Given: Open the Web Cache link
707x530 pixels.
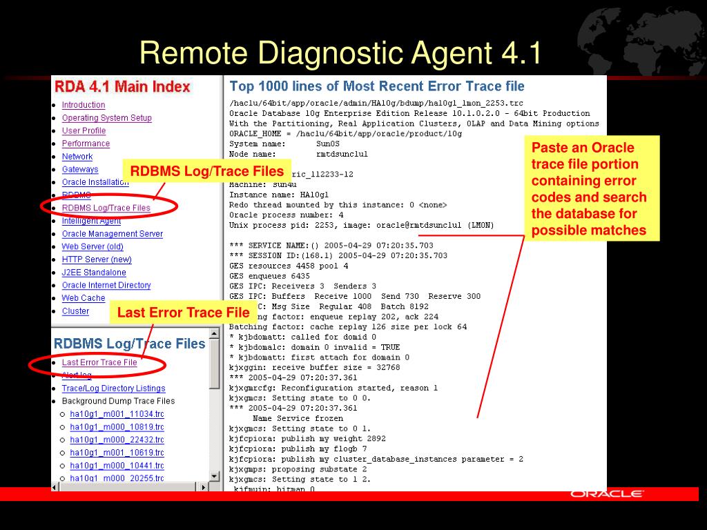Looking at the screenshot, I should pyautogui.click(x=84, y=298).
